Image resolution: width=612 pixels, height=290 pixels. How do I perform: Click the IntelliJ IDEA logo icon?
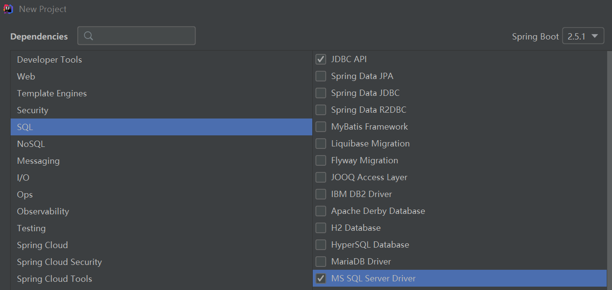point(8,9)
